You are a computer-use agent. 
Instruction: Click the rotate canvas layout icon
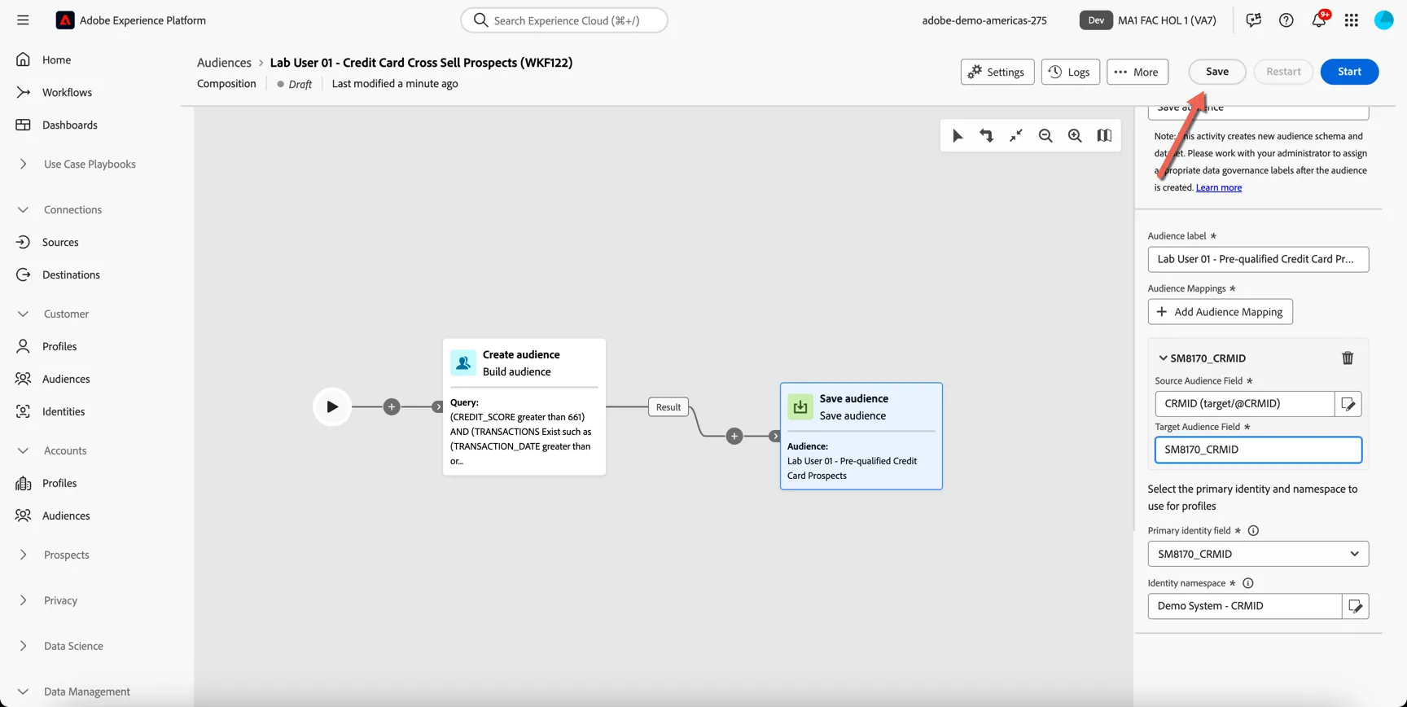click(x=987, y=136)
